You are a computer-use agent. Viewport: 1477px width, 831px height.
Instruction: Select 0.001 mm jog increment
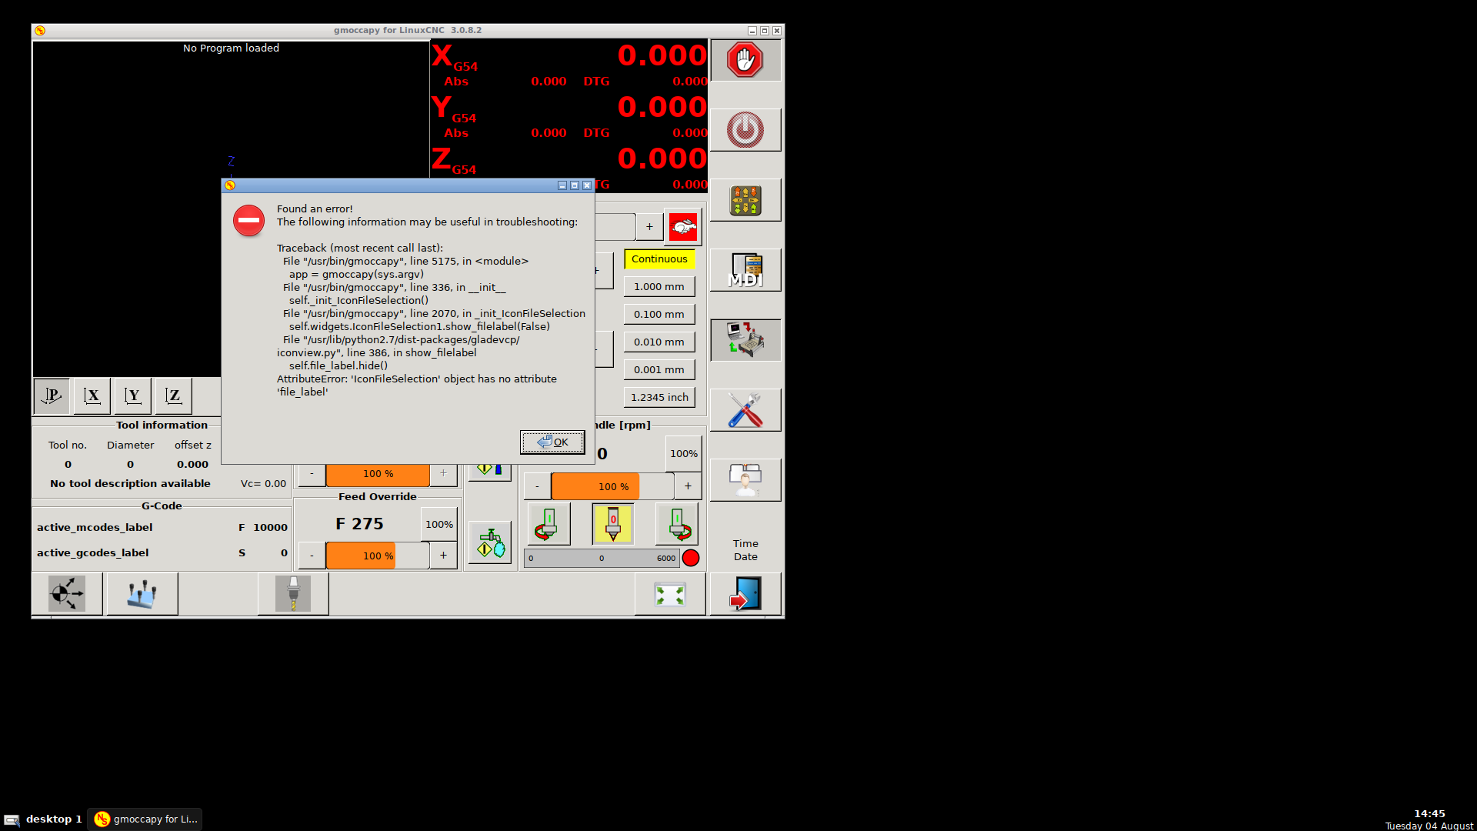659,370
